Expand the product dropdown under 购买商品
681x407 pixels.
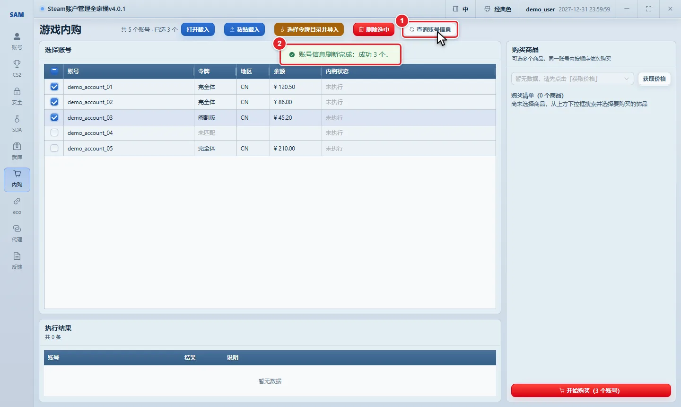(572, 79)
